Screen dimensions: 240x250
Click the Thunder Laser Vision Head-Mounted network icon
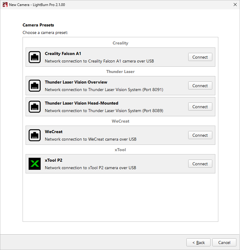tap(35, 107)
